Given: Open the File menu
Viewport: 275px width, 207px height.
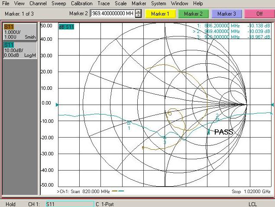Looking at the screenshot, I should pos(6,3).
